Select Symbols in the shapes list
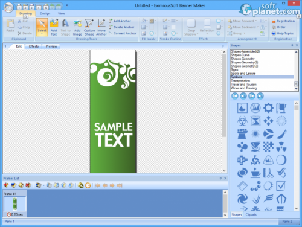 click(262, 77)
